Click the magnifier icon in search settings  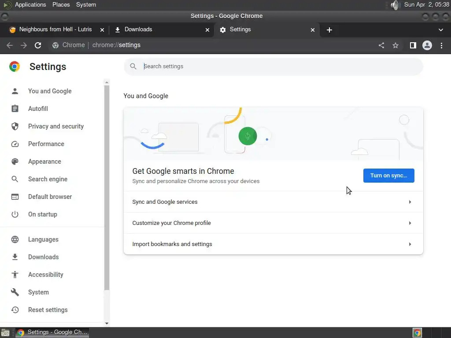(133, 66)
